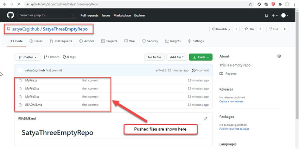Click file icon beside MyFile.cs
The image size is (299, 149).
pos(20,80)
